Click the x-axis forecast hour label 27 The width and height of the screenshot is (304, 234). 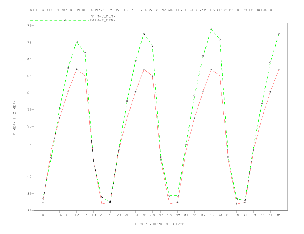119,215
